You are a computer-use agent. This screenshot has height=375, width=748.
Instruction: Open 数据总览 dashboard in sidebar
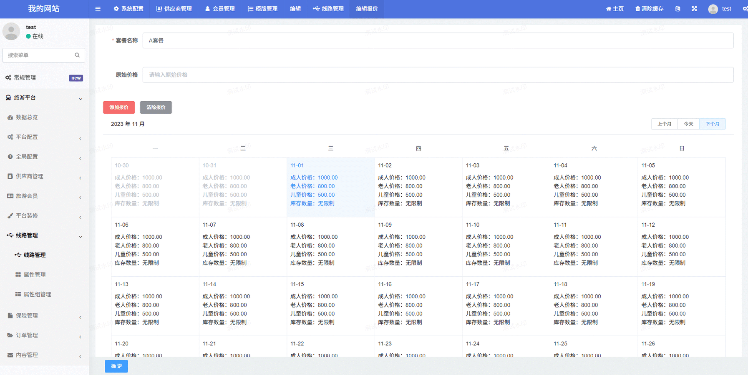[x=27, y=117]
